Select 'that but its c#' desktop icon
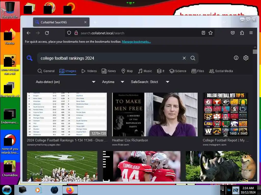 pyautogui.click(x=10, y=90)
